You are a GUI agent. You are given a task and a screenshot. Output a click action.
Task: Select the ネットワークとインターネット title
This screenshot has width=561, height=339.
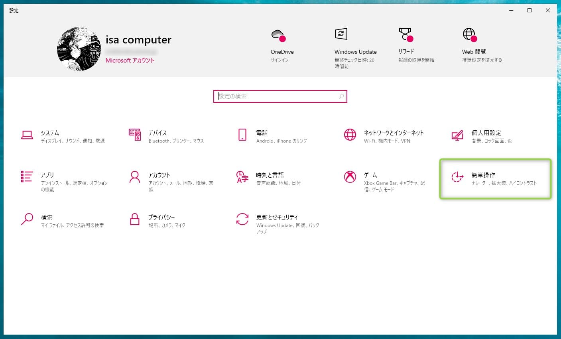pyautogui.click(x=394, y=133)
